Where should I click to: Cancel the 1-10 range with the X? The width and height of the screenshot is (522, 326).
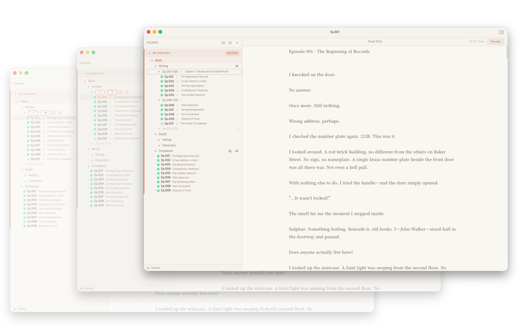(60, 113)
